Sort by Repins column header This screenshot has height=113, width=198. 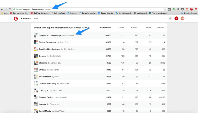(x=134, y=27)
